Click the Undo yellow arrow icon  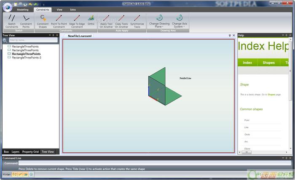pyautogui.click(x=30, y=4)
